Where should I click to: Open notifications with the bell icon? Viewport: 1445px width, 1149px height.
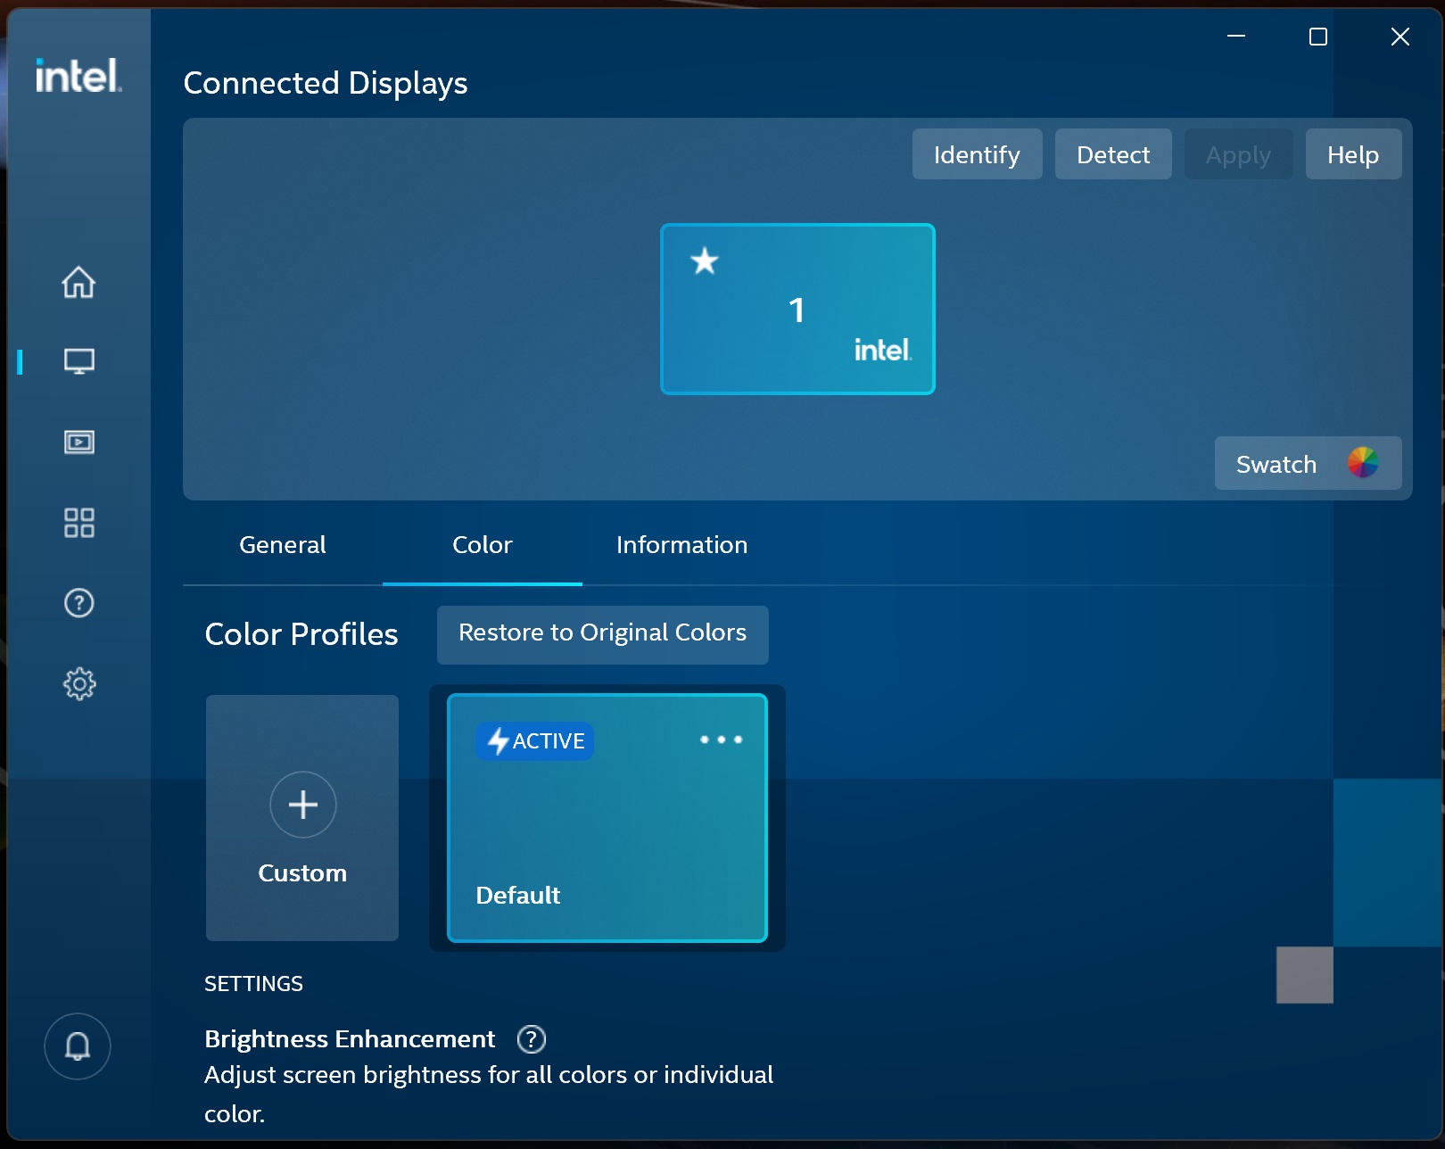77,1046
